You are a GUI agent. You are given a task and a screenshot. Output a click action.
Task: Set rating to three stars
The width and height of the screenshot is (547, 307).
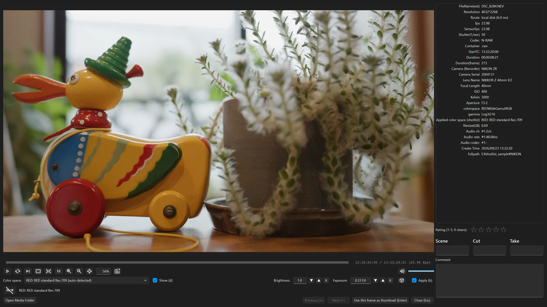tap(489, 230)
